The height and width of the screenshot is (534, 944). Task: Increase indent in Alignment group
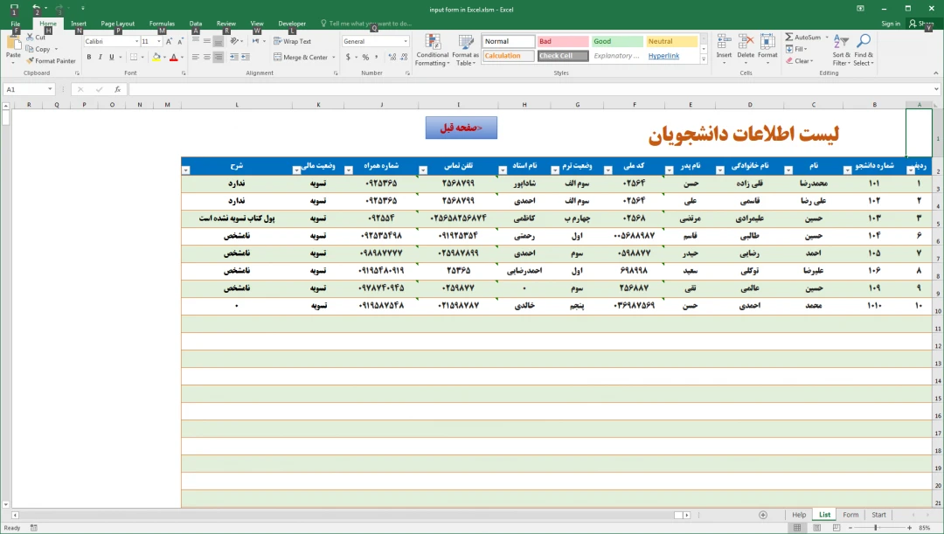tap(246, 57)
